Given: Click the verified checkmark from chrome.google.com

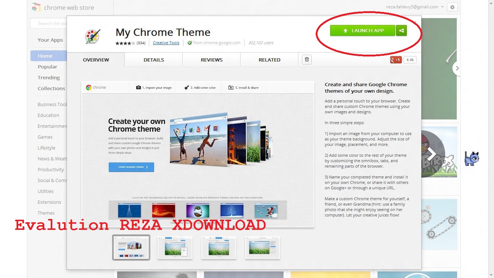Looking at the screenshot, I should (x=189, y=43).
